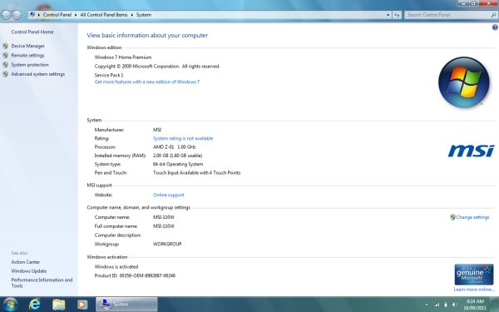499x312 pixels.
Task: Click the refresh button beside address bar
Action: click(397, 15)
